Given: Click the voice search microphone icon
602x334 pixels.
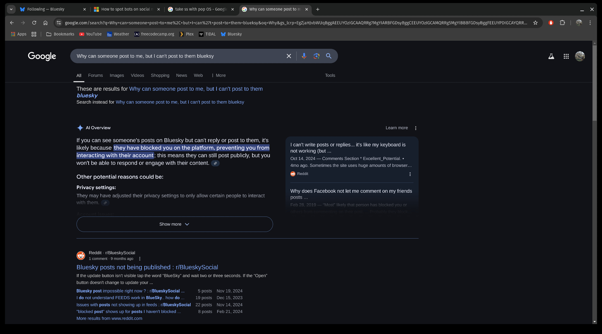Looking at the screenshot, I should click(304, 56).
